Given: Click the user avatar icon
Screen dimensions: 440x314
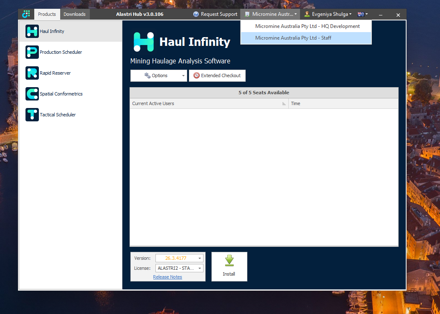Looking at the screenshot, I should pos(307,14).
